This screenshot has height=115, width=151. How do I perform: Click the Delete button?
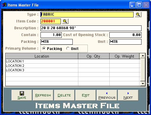[64, 95]
